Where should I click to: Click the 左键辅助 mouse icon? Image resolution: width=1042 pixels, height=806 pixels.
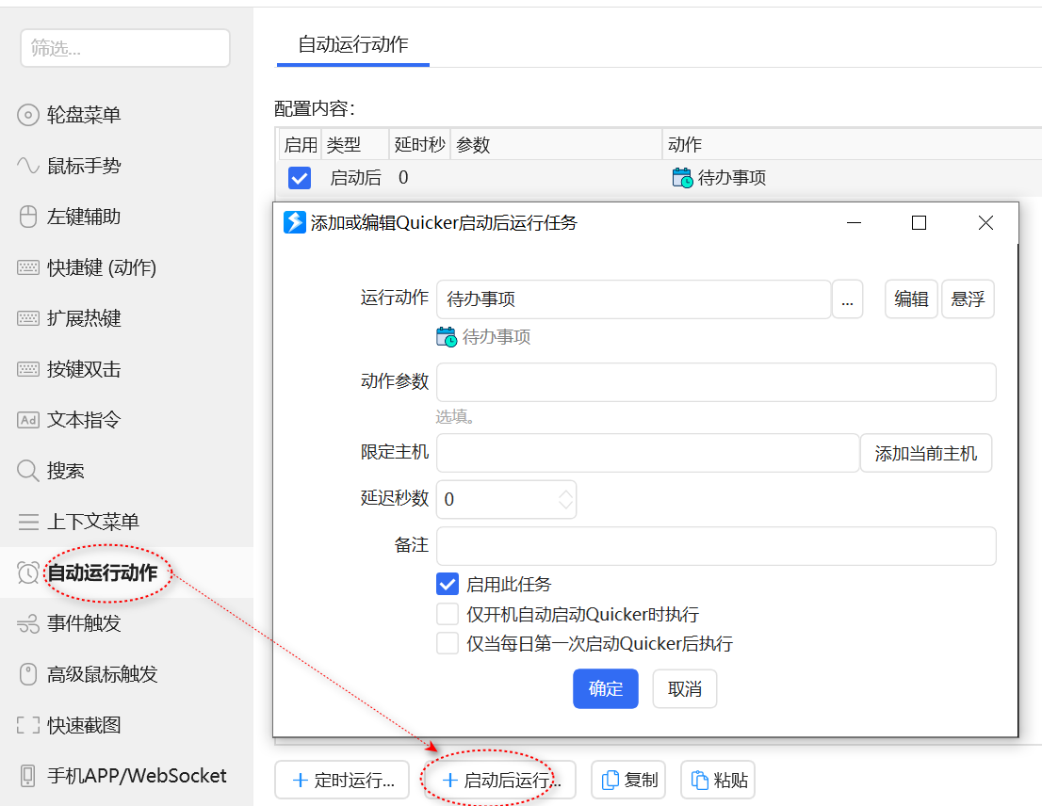tap(28, 217)
